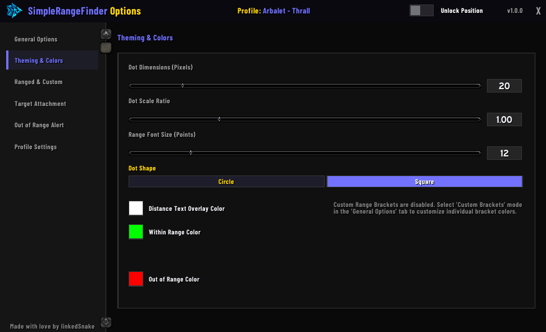Click the Made with love by linkedSnake text
546x332 pixels.
[x=52, y=326]
